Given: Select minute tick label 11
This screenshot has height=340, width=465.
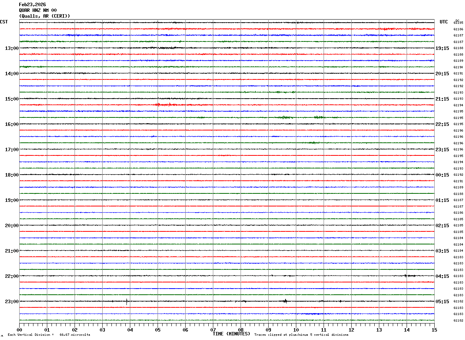Looking at the screenshot, I should pos(324,330).
